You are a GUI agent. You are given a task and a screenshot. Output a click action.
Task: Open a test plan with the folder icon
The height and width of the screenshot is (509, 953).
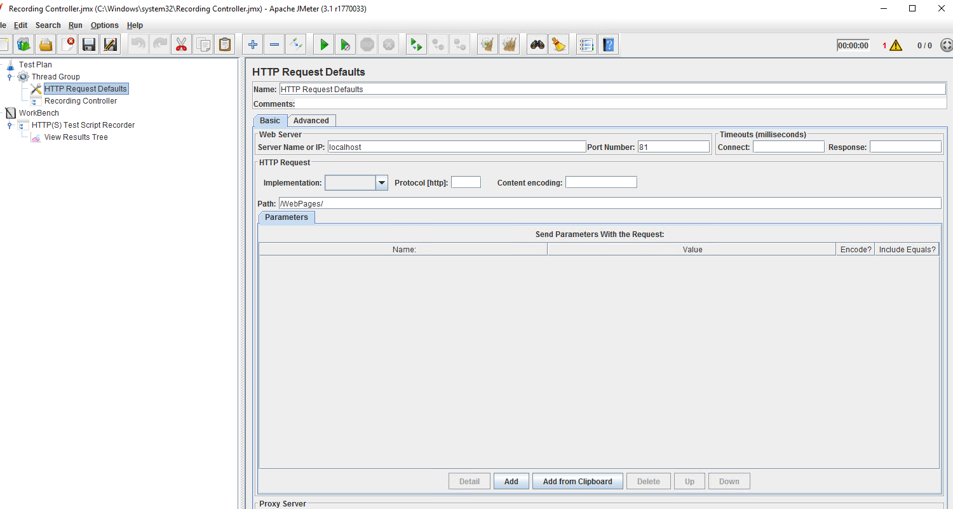(46, 44)
